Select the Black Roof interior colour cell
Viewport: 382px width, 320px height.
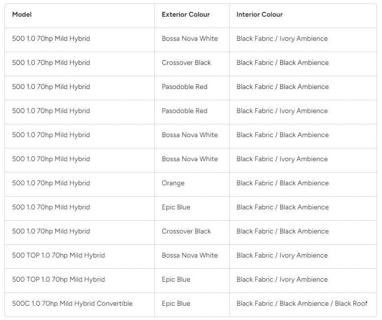(302, 304)
